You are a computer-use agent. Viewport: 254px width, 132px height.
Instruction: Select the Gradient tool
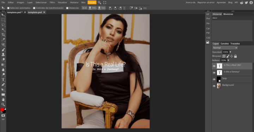coord(3,65)
